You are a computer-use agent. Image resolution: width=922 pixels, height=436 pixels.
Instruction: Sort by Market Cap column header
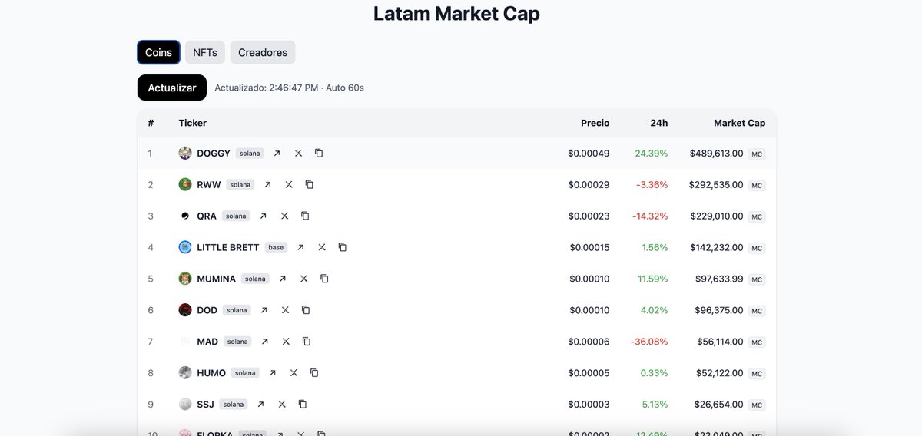[739, 123]
